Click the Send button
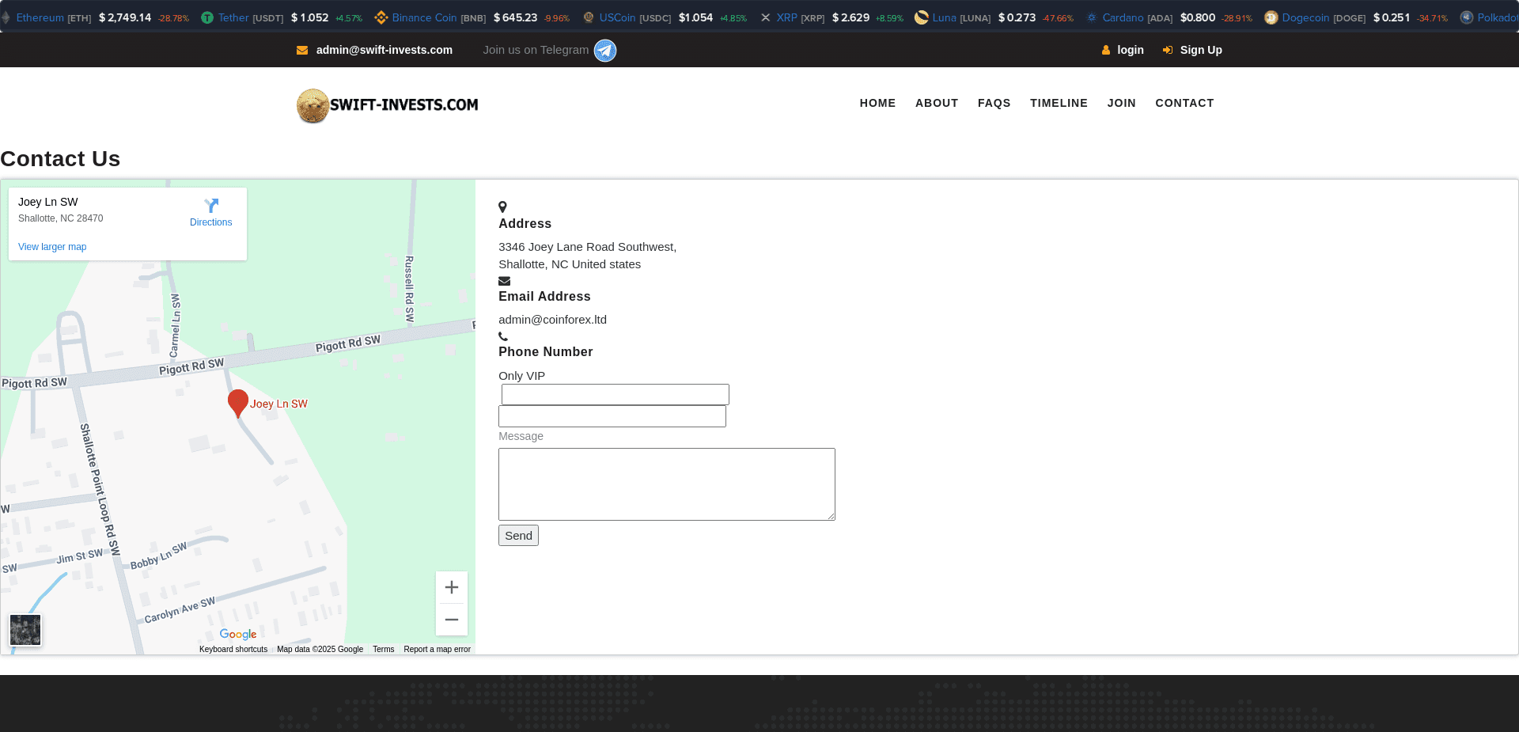The height and width of the screenshot is (732, 1519). [518, 535]
